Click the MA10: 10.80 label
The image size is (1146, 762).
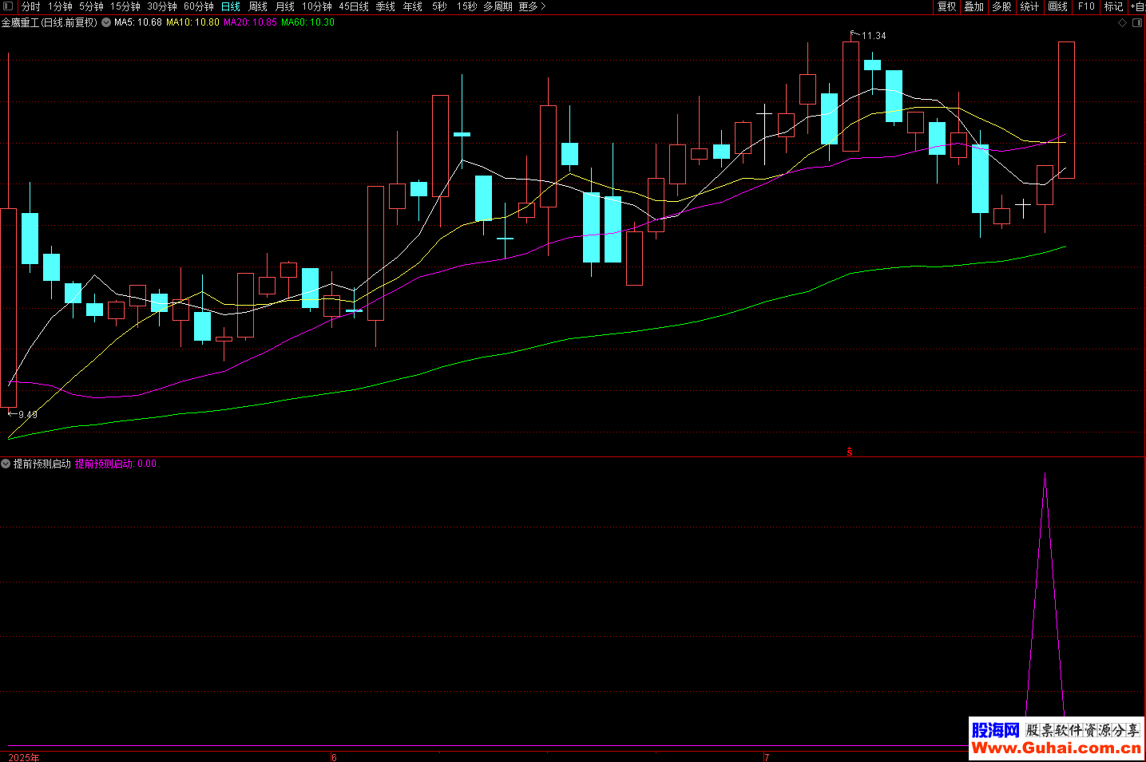click(192, 22)
